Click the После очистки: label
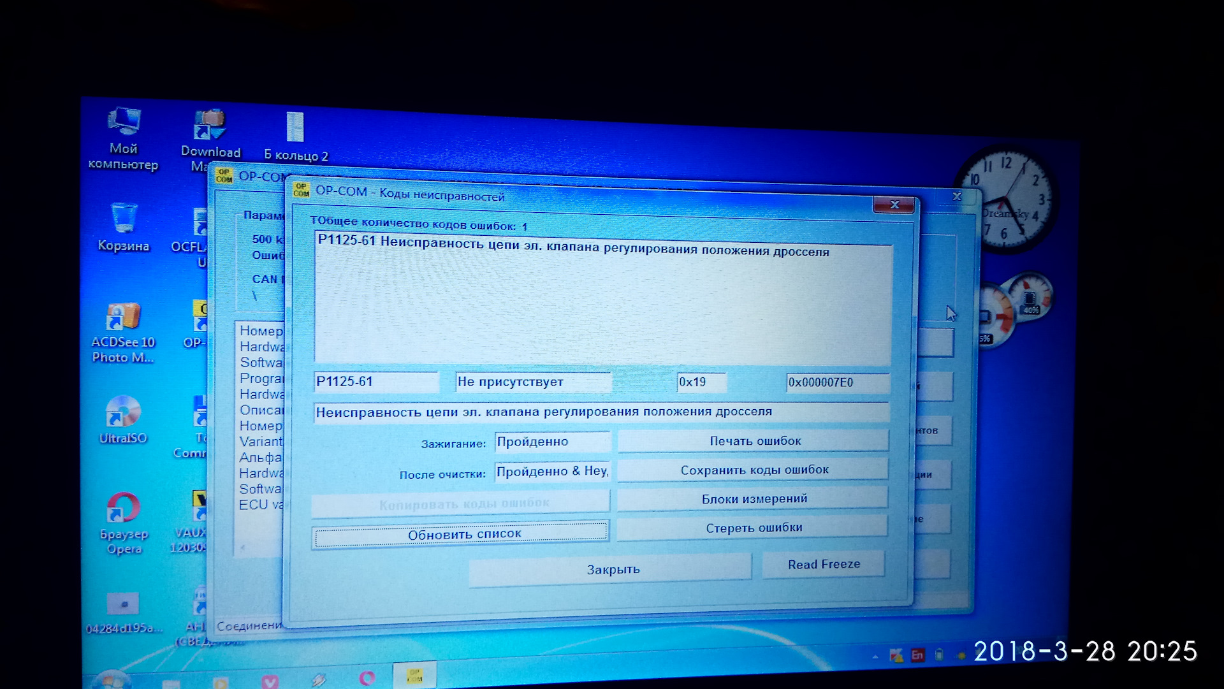 click(442, 474)
